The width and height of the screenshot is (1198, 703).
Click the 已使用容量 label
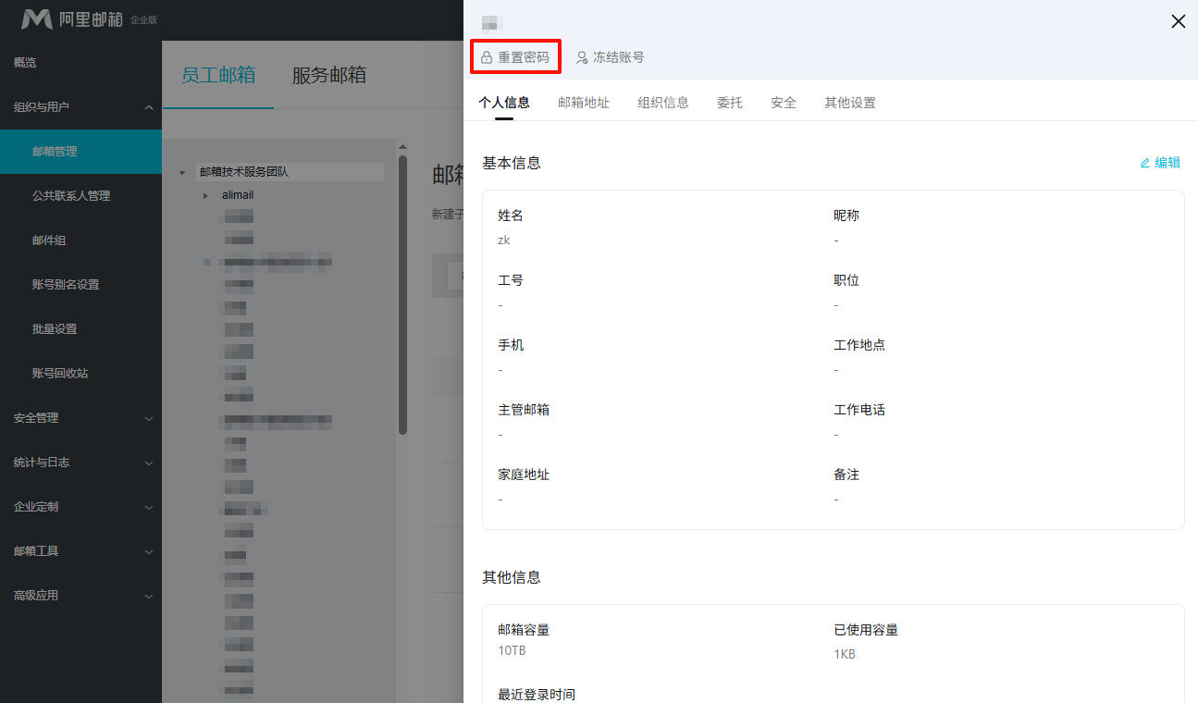(866, 630)
